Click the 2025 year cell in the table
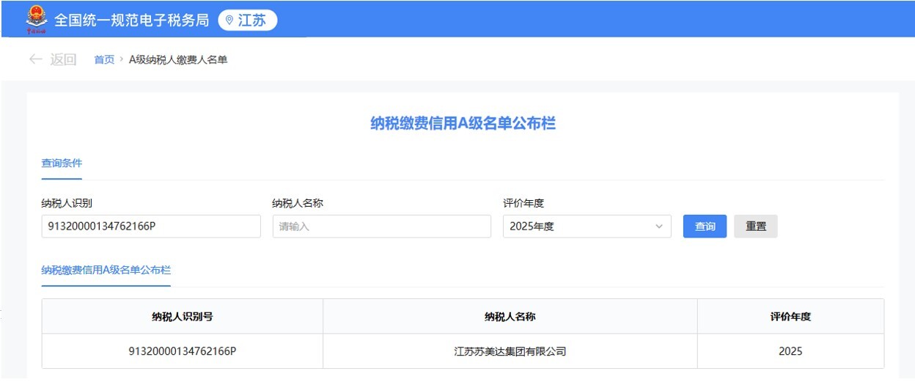 (x=790, y=351)
